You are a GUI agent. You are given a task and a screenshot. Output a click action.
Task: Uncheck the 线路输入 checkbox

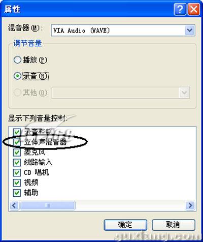(x=17, y=162)
